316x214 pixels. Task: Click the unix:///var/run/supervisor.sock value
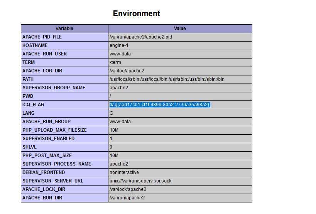click(x=140, y=181)
